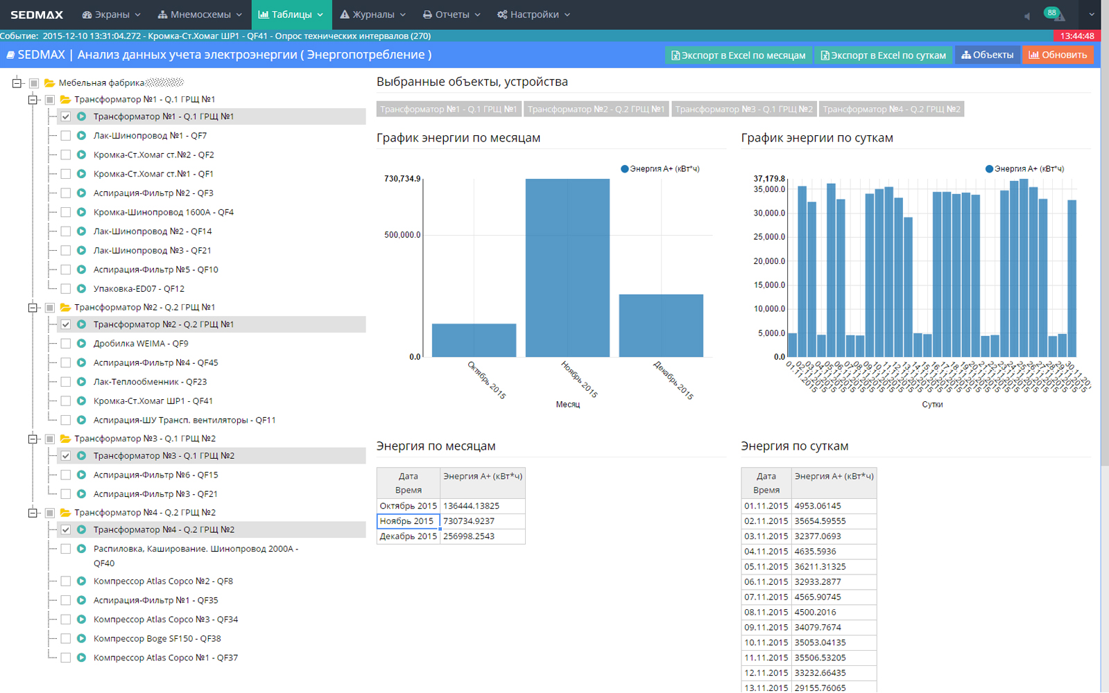Click folder icon of Трансформатор №3 group
This screenshot has width=1109, height=693.
pyautogui.click(x=65, y=439)
